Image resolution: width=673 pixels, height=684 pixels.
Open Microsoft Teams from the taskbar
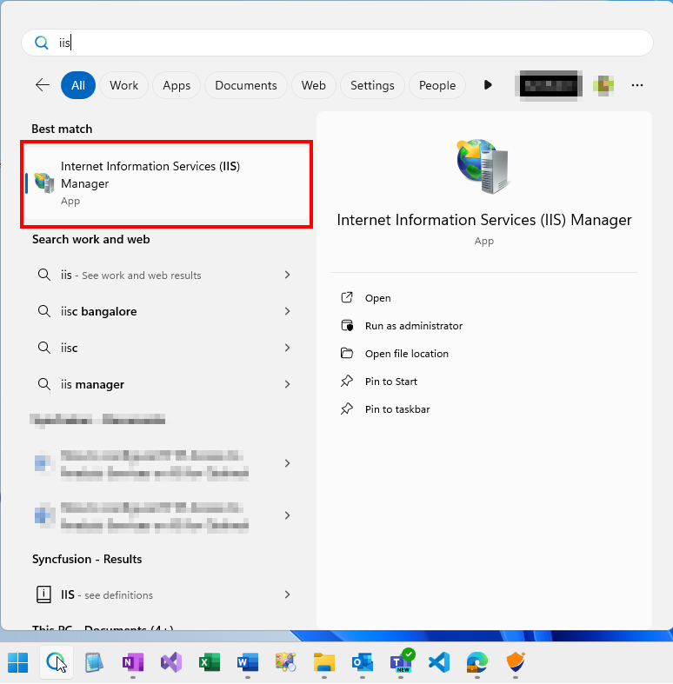[401, 663]
